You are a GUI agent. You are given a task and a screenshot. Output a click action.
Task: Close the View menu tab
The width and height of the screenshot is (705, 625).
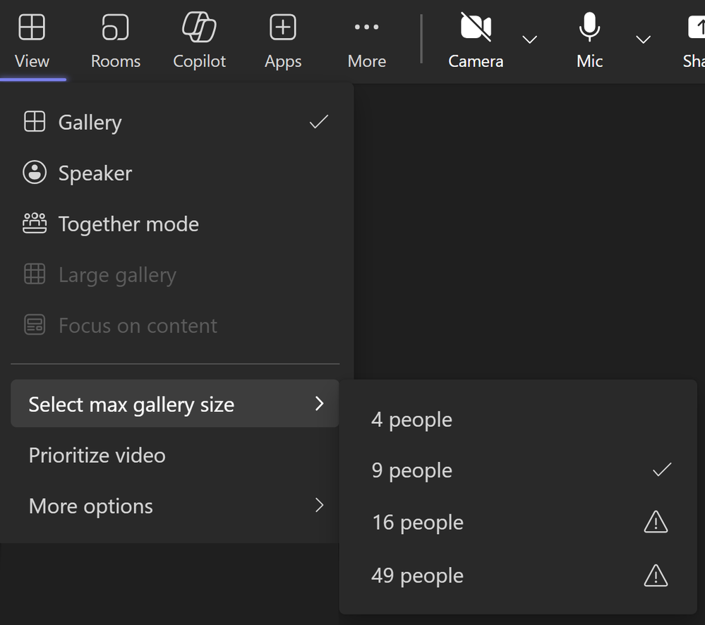click(x=32, y=42)
